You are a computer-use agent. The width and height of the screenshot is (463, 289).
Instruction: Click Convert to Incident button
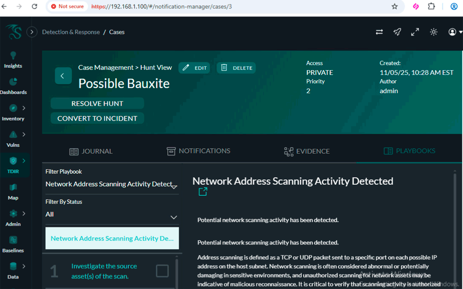tap(97, 118)
